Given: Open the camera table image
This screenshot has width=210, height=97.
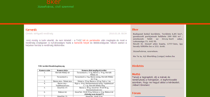Looking at the screenshot, I should tap(76, 81).
